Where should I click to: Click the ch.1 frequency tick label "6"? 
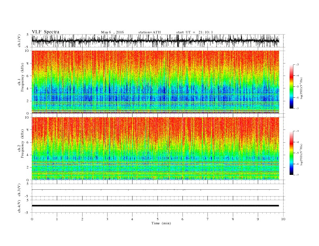point(28,76)
